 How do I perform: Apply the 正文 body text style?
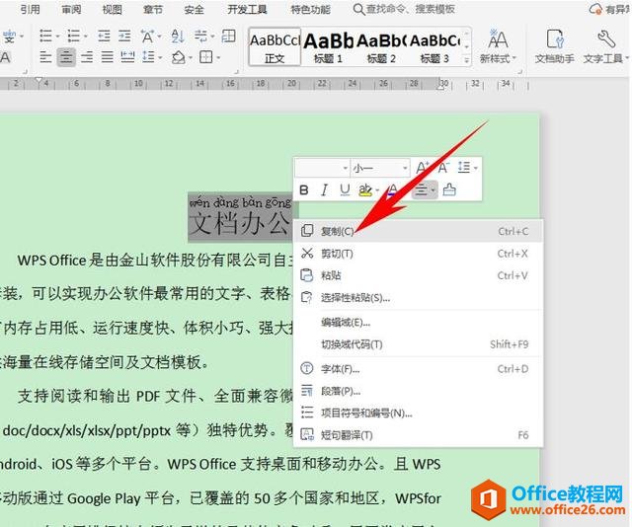coord(275,46)
